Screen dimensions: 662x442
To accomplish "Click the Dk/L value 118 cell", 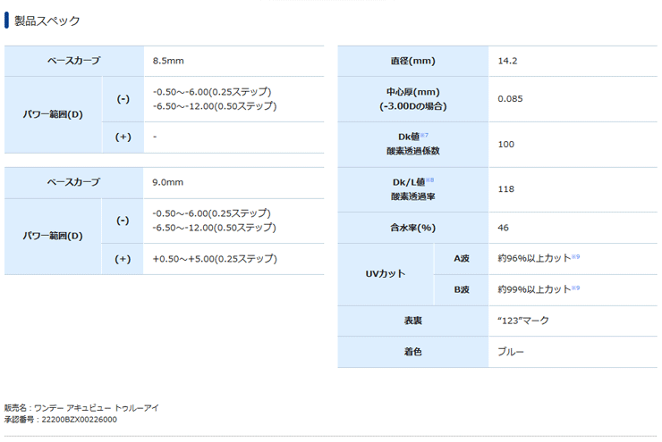I will coord(506,189).
